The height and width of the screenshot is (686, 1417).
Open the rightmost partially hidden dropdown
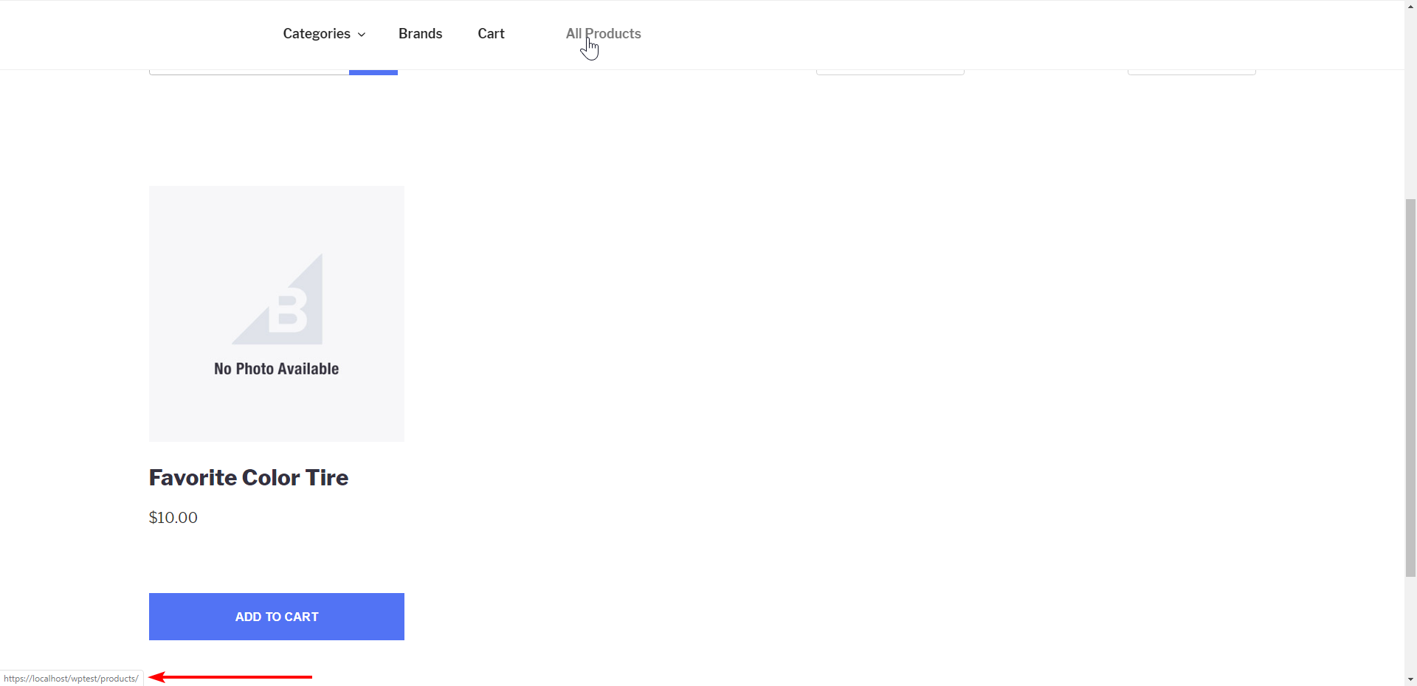click(1192, 72)
